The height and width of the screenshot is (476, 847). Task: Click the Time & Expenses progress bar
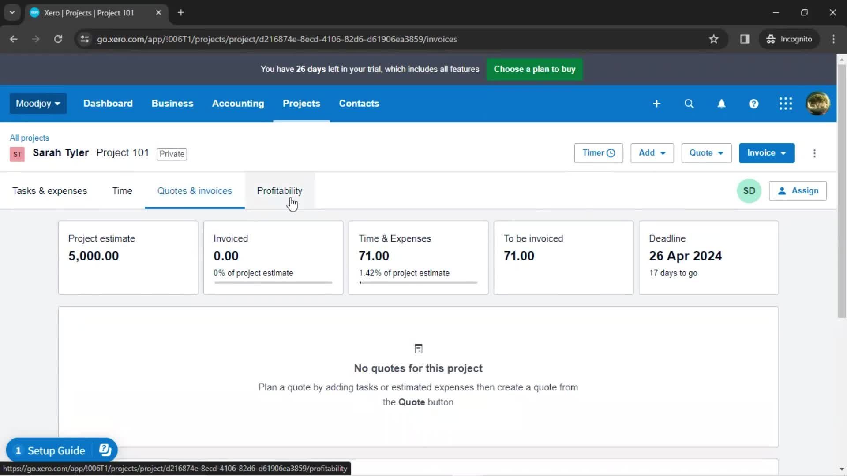coord(418,283)
